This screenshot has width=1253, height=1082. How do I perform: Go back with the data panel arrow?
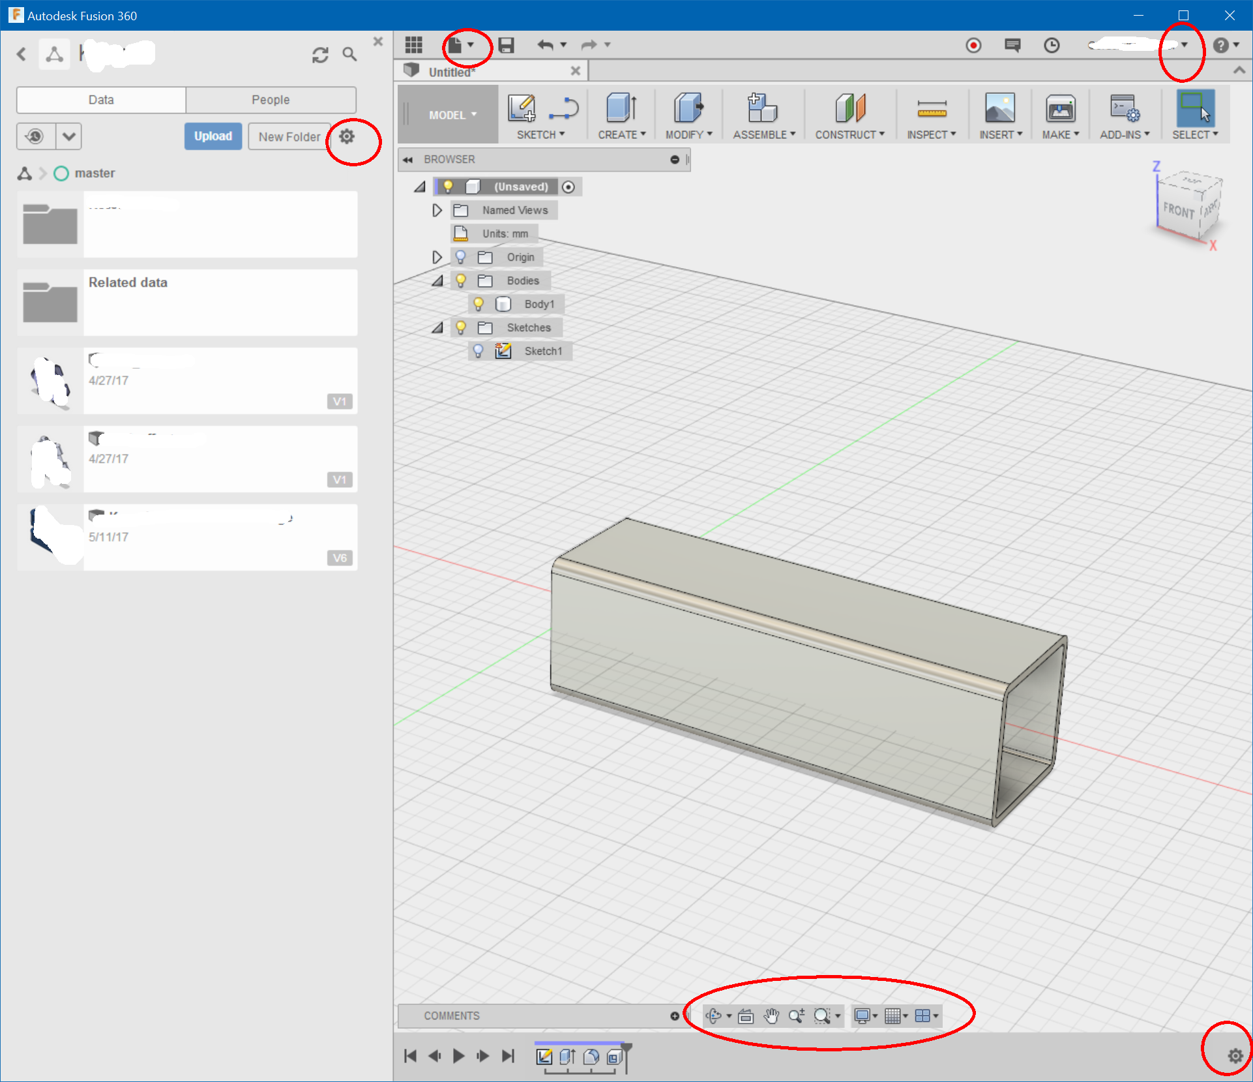(22, 54)
